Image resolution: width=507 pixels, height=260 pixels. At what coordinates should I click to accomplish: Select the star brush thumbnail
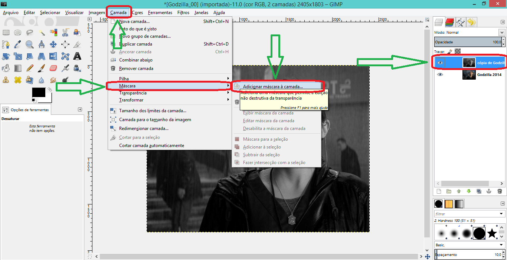point(492,233)
